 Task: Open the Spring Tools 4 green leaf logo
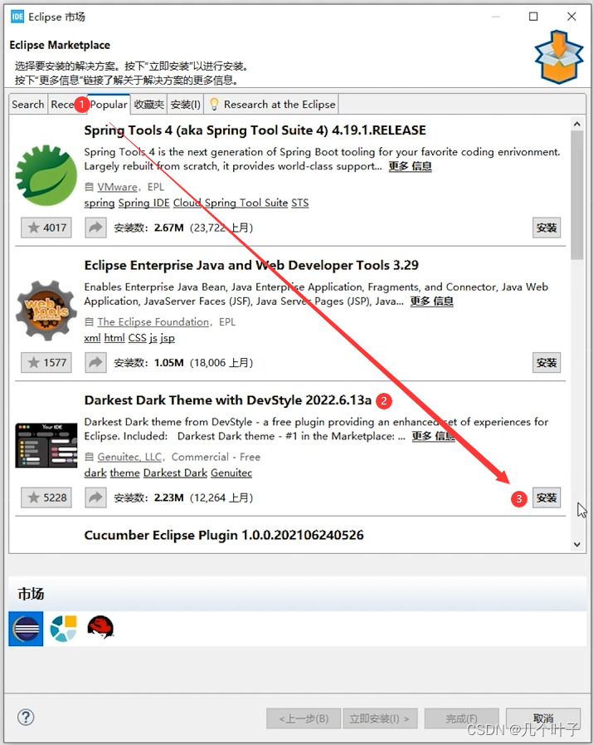click(46, 175)
